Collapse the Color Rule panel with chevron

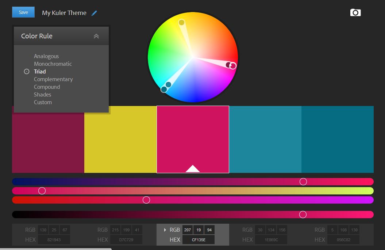(96, 36)
